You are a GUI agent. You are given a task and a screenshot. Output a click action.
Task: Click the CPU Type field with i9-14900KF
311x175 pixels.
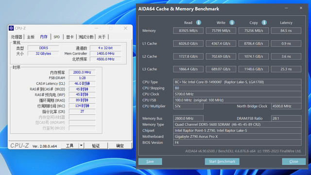[x=237, y=82]
